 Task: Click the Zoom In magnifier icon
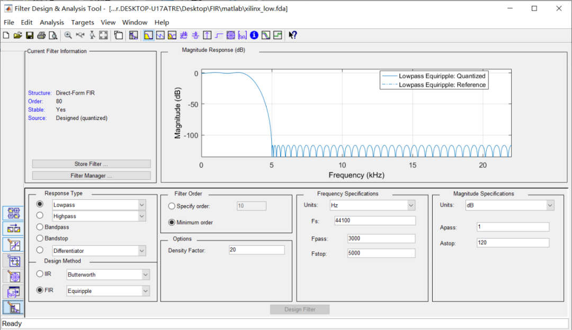(68, 35)
